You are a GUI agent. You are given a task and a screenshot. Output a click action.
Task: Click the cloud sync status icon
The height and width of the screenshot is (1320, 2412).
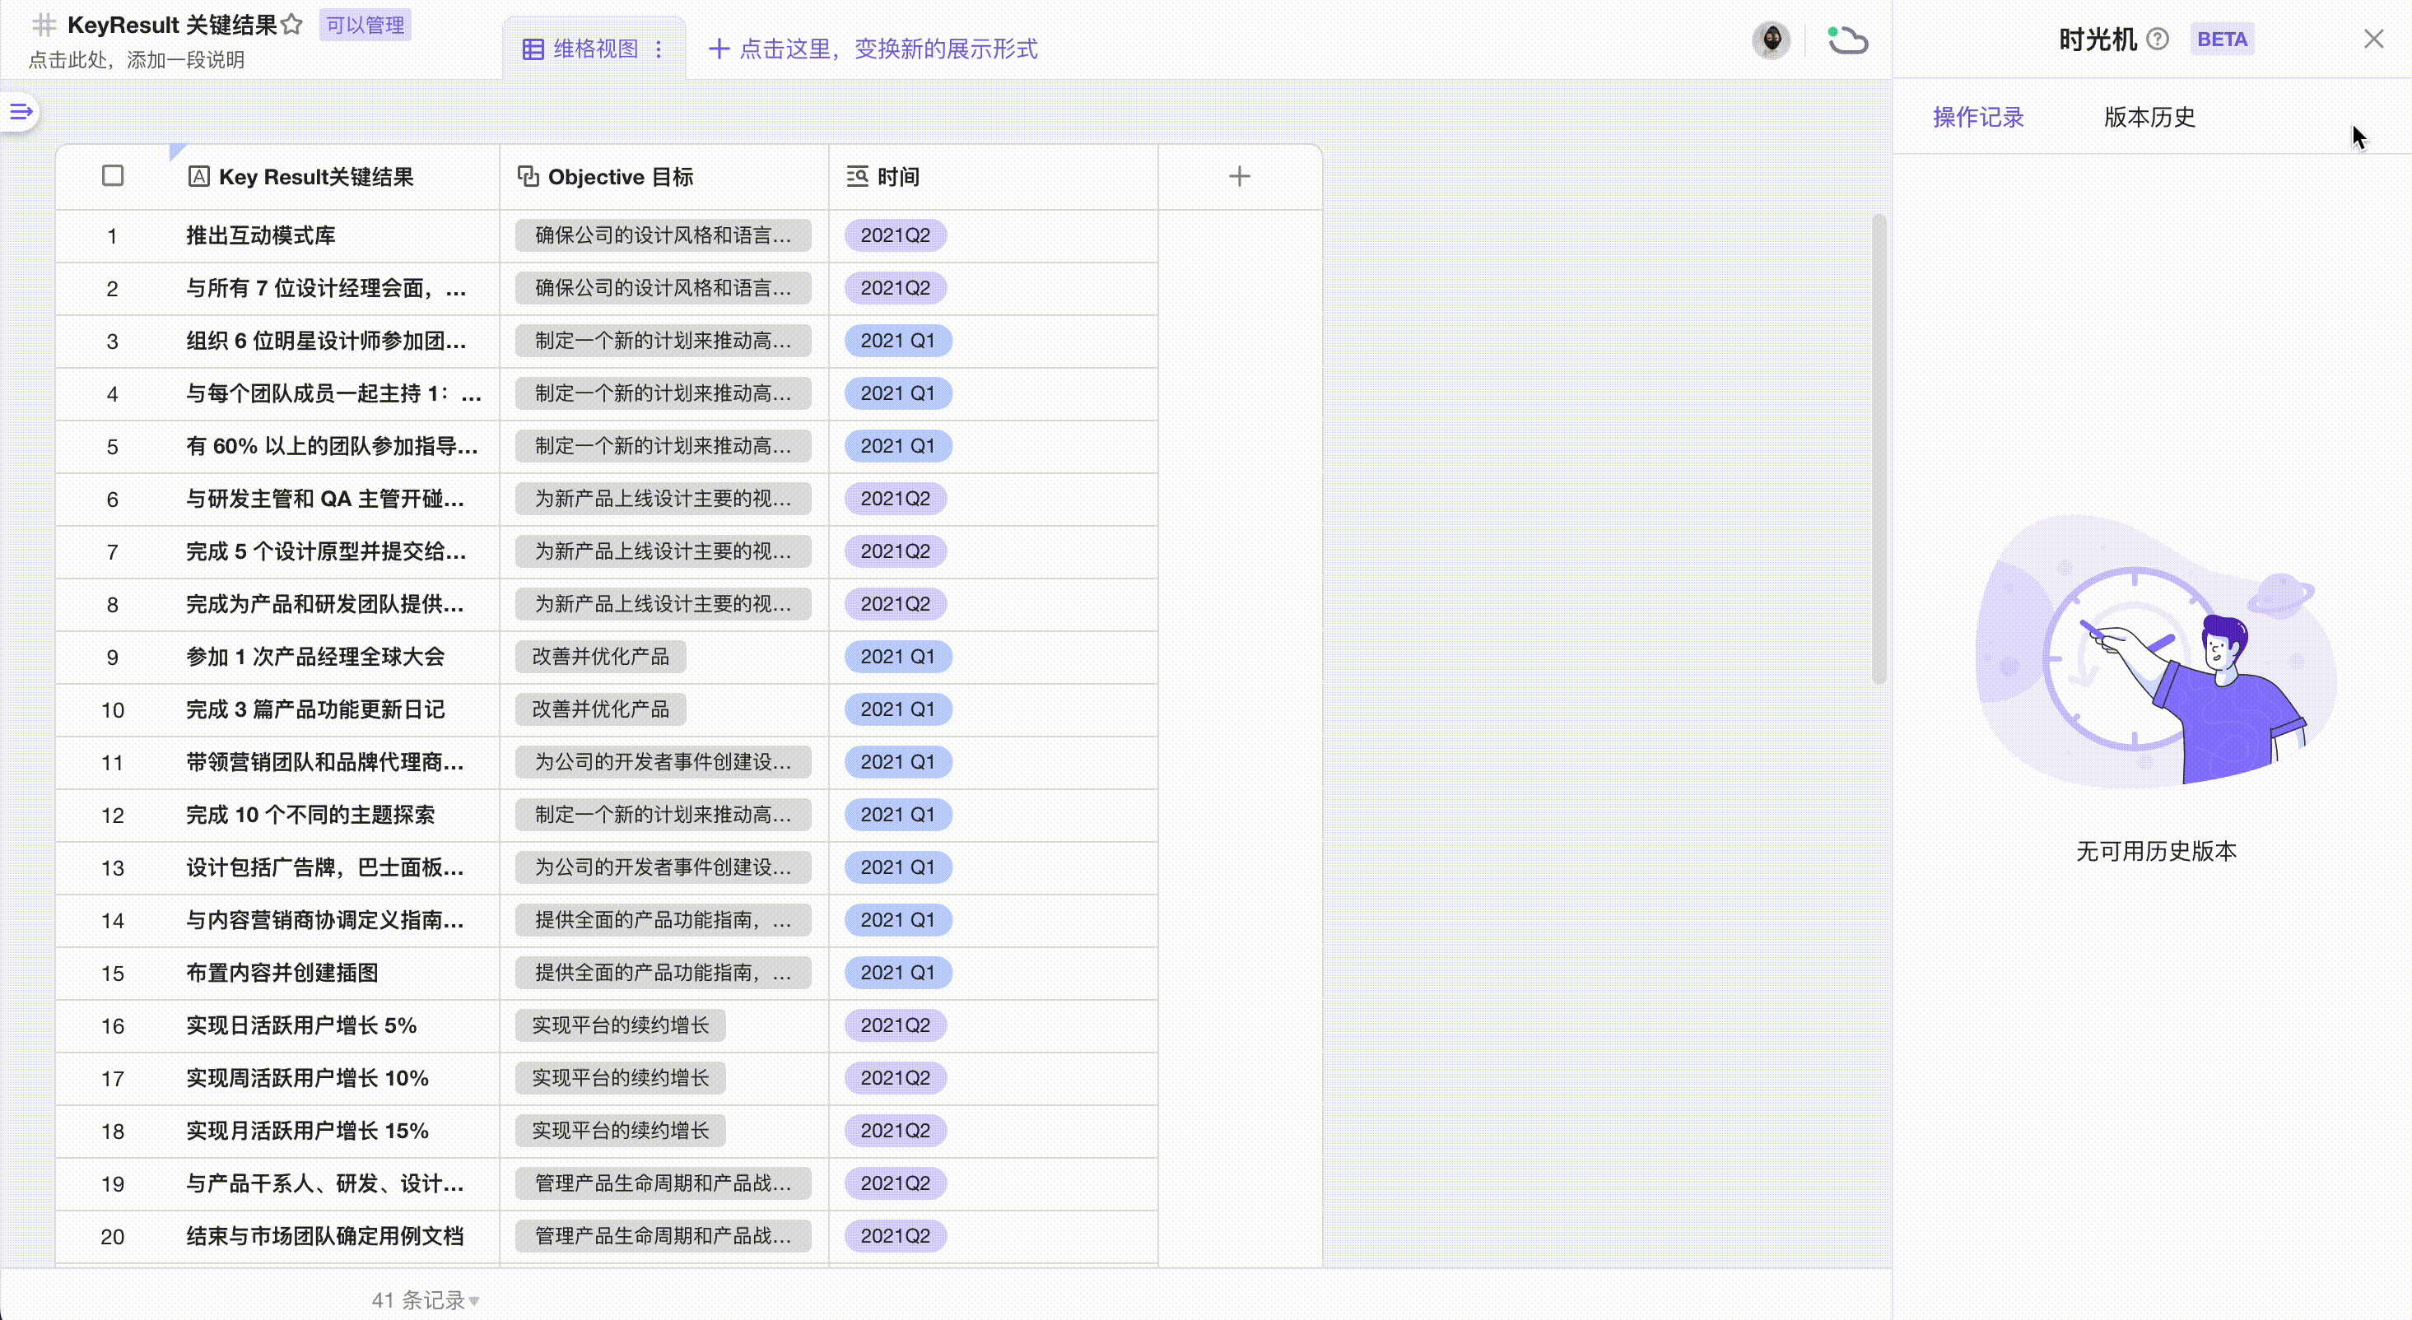click(x=1847, y=40)
